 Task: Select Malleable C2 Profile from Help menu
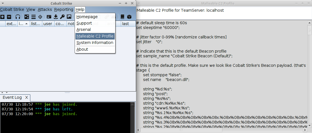tap(95, 36)
